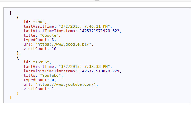Viewport: 191px width, 119px height.
Task: Click the first object's opening curly brace
Action: pos(18,18)
